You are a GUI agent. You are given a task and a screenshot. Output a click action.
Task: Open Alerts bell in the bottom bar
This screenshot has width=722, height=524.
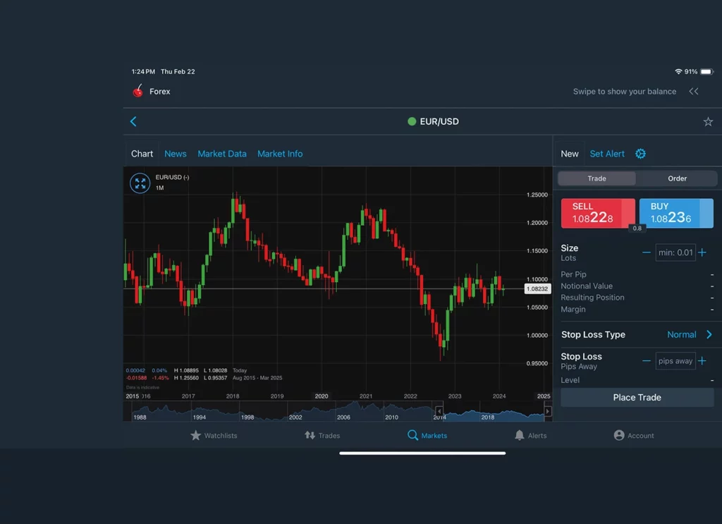tap(530, 436)
